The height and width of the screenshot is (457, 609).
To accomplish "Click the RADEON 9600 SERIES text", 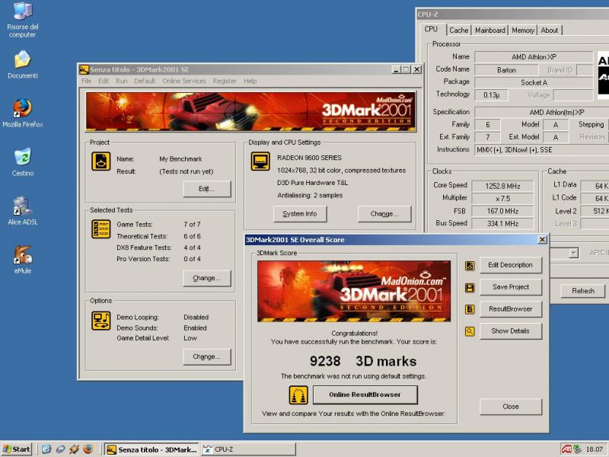I will [x=309, y=158].
